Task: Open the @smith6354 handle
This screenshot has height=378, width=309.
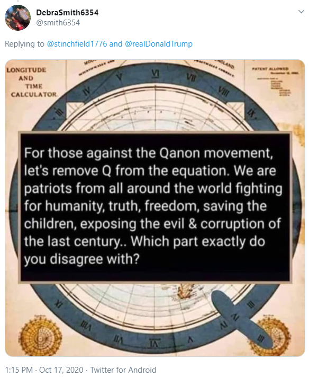Action: pyautogui.click(x=58, y=23)
